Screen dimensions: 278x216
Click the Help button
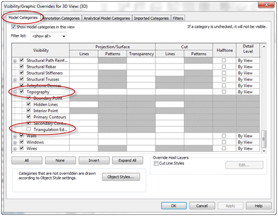point(259,206)
